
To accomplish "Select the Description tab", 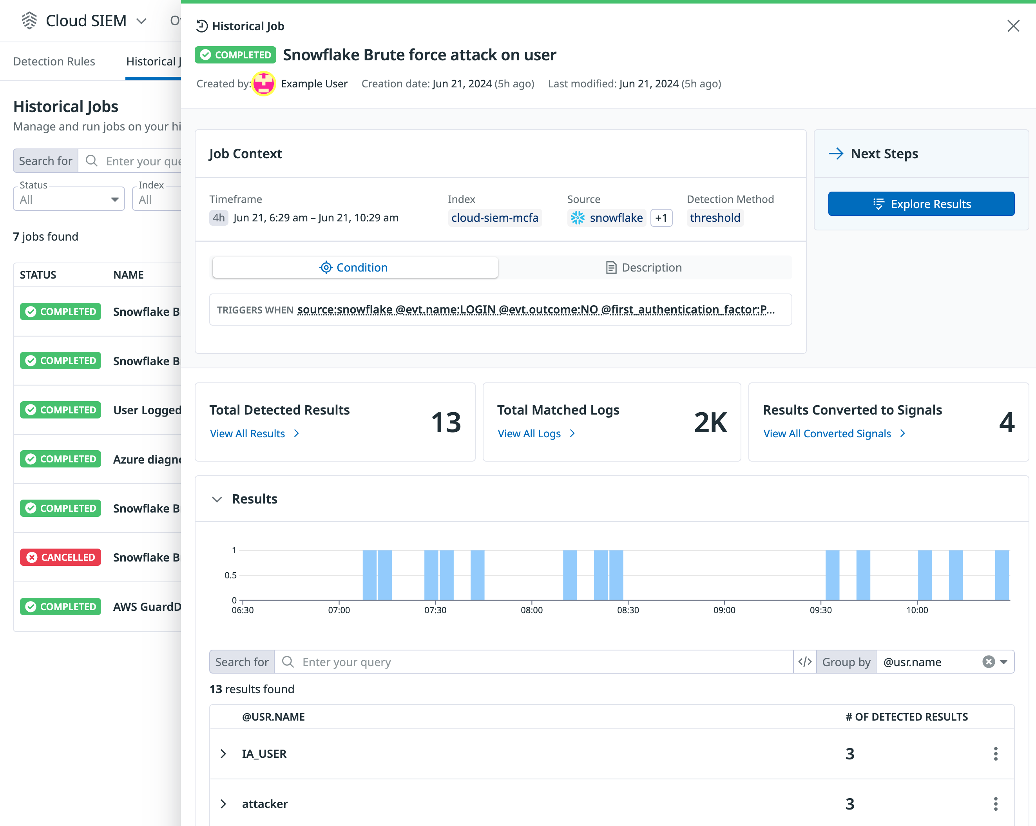I will 644,267.
